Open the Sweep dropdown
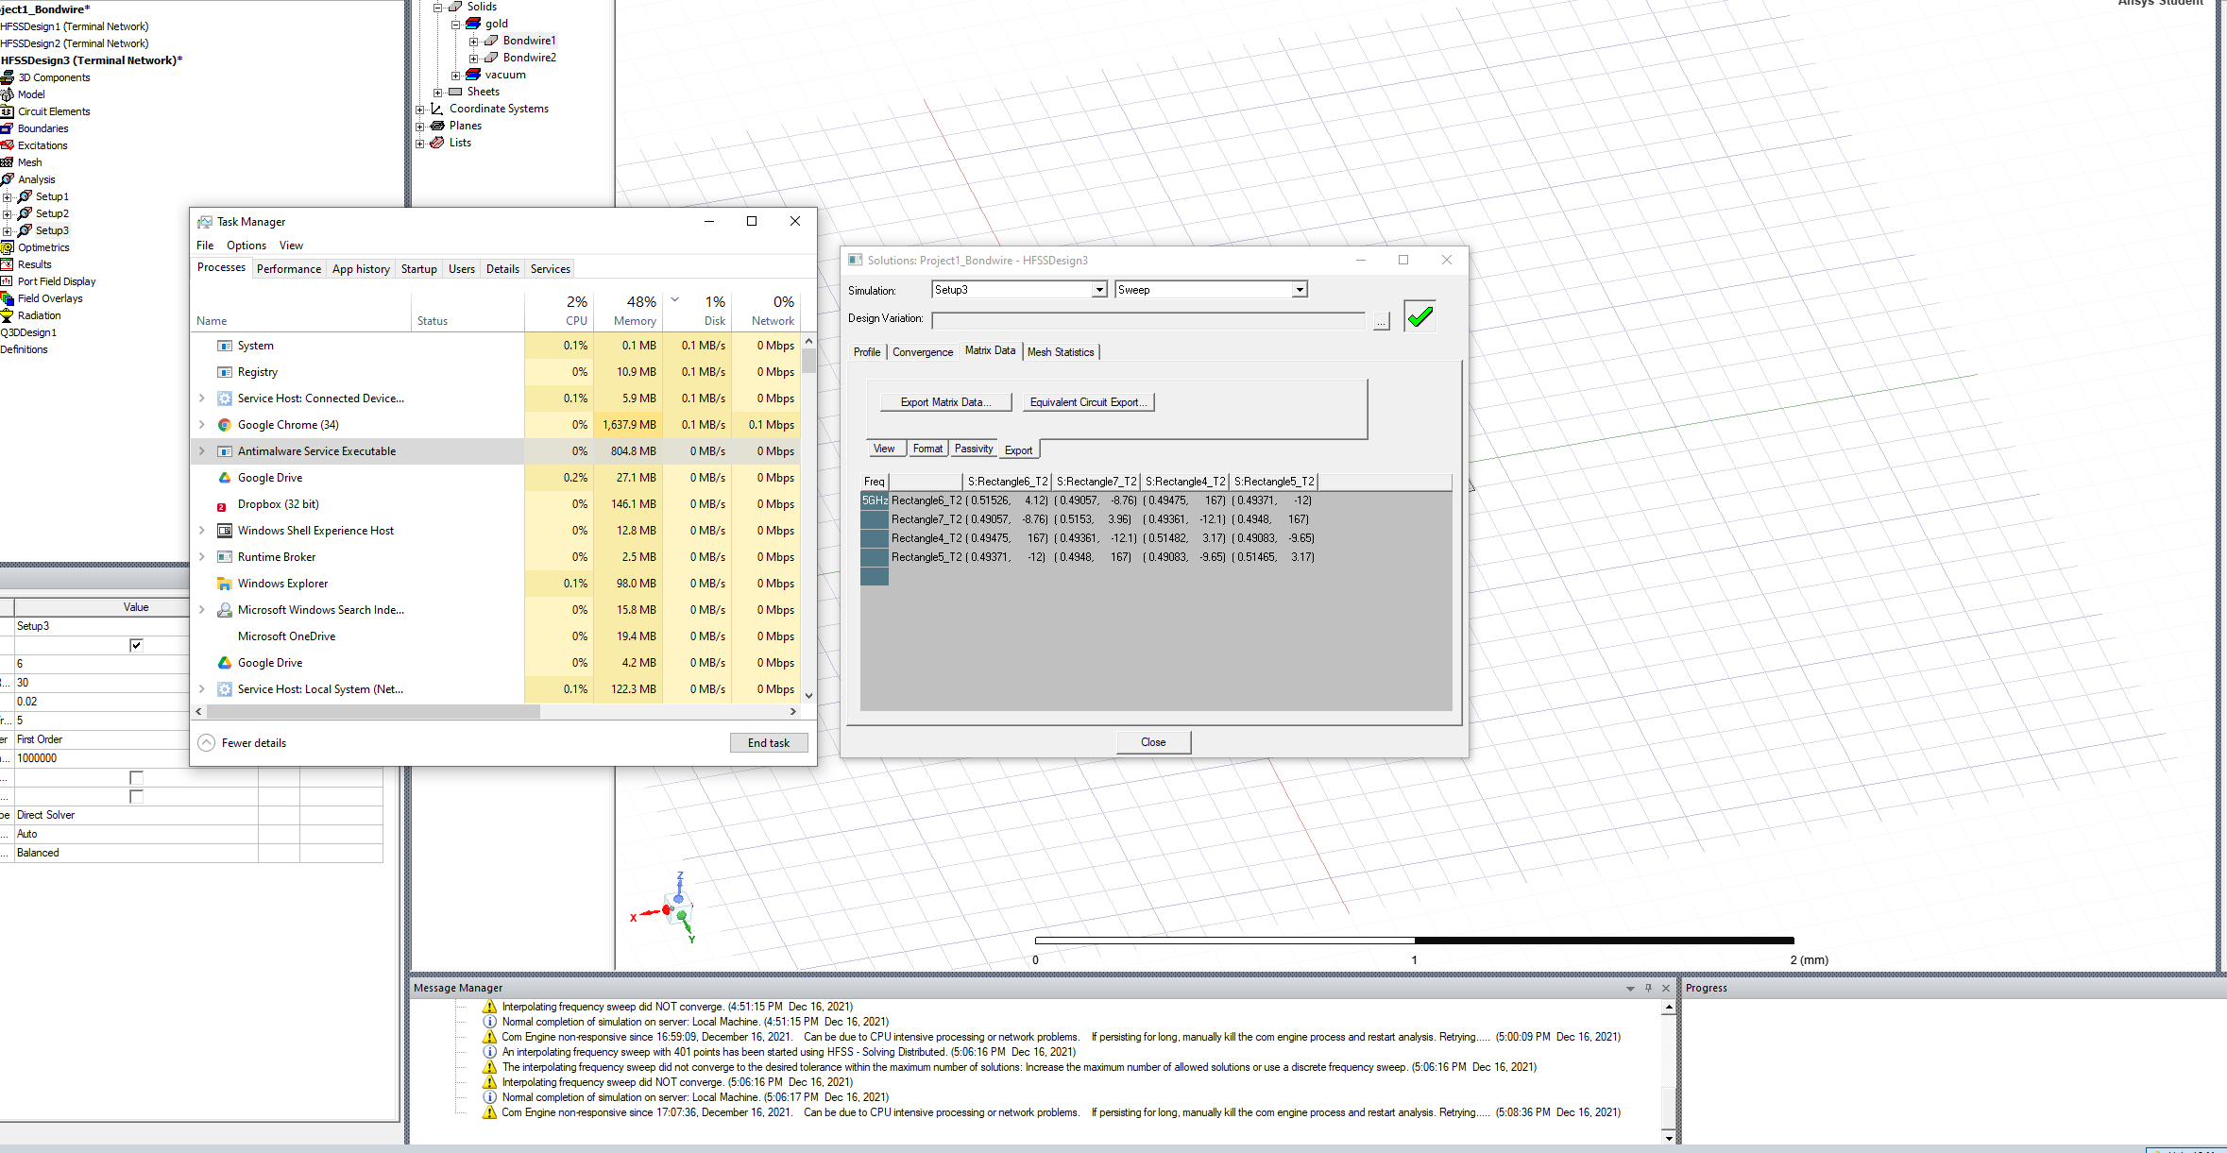The width and height of the screenshot is (2227, 1153). (1300, 290)
